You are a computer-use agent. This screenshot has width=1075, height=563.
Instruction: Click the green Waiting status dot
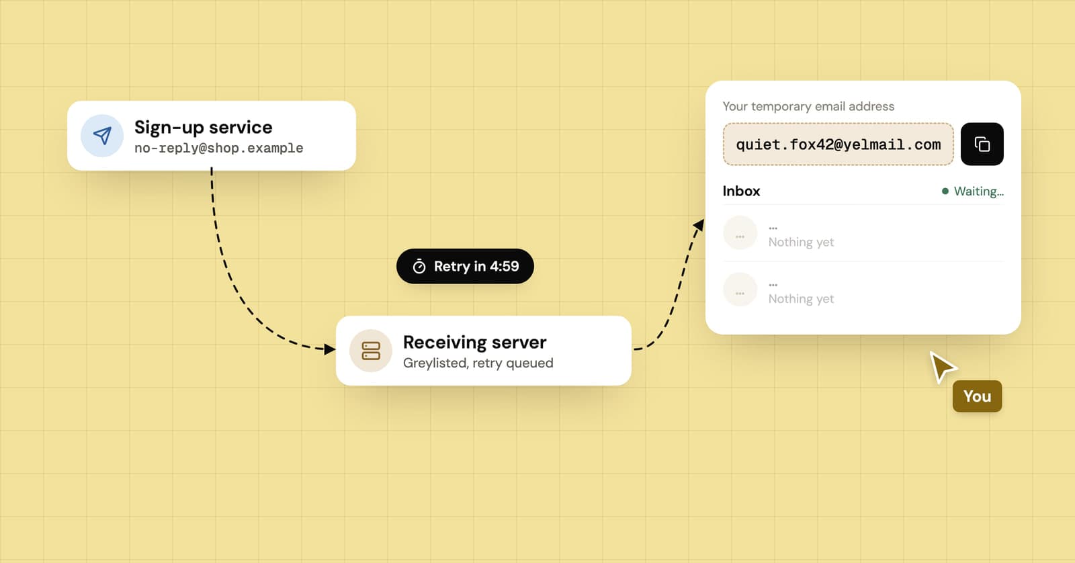945,191
